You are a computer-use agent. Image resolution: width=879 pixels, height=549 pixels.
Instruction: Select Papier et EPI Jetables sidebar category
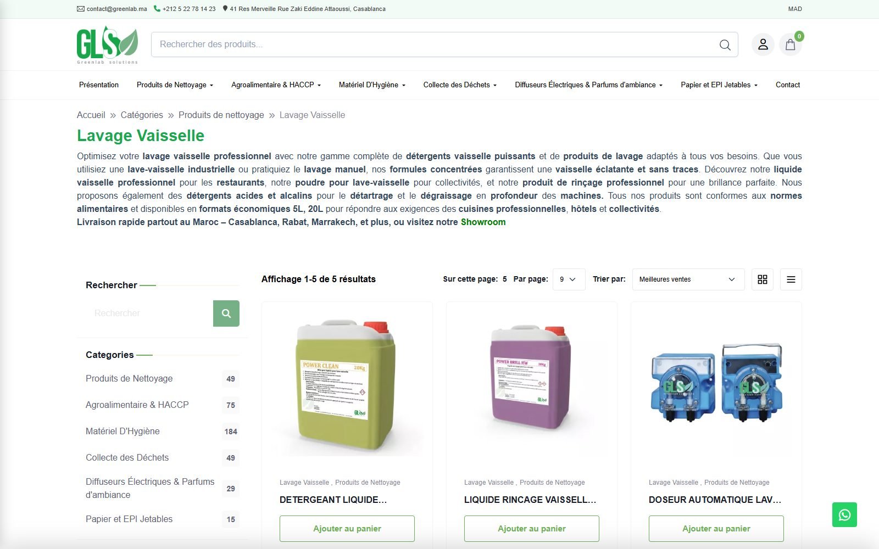click(x=129, y=519)
